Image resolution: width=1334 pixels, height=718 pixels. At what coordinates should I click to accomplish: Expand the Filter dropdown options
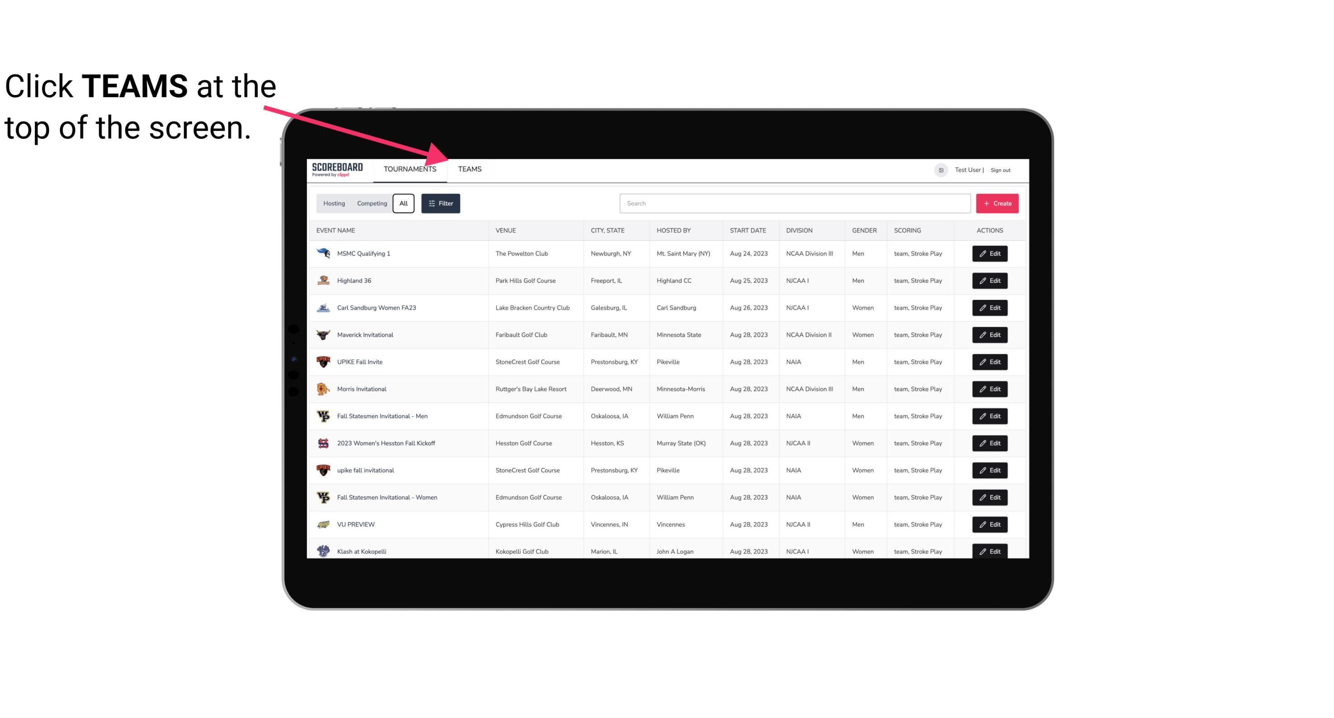441,204
